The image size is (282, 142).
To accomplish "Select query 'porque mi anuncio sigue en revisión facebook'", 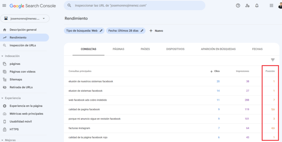I will (x=94, y=119).
